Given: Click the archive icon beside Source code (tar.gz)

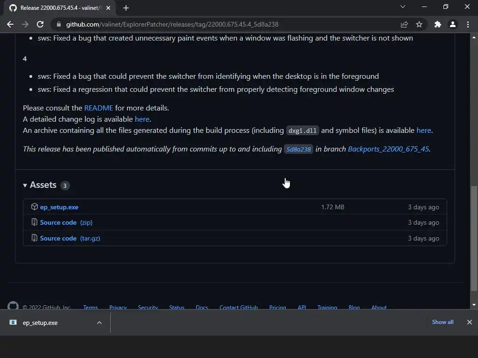Looking at the screenshot, I should coord(35,238).
